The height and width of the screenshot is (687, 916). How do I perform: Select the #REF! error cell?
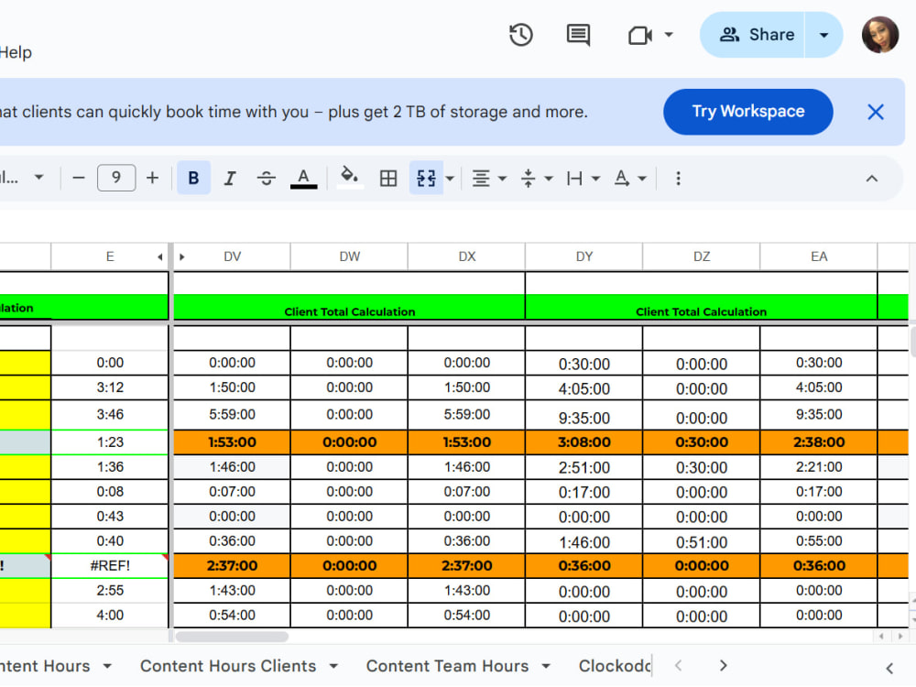(x=110, y=566)
